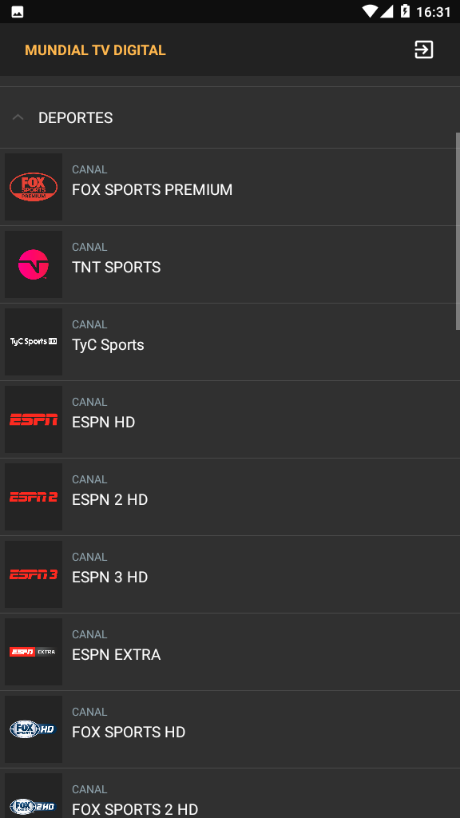Open FOX SPORTS PREMIUM channel
The height and width of the screenshot is (818, 460).
pos(230,187)
